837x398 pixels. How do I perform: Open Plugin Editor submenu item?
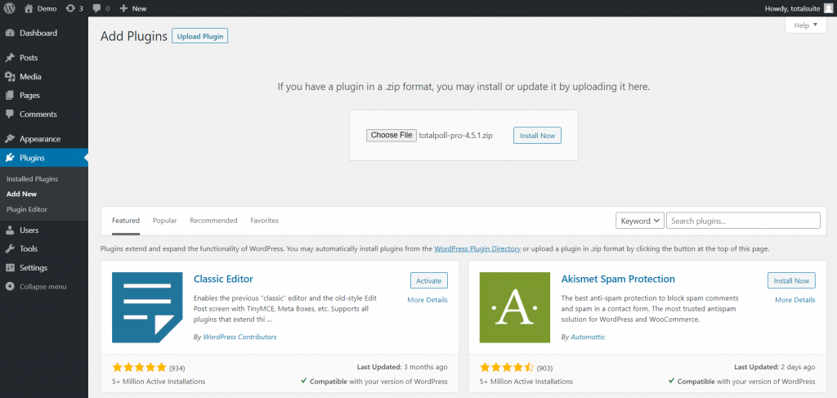point(27,210)
